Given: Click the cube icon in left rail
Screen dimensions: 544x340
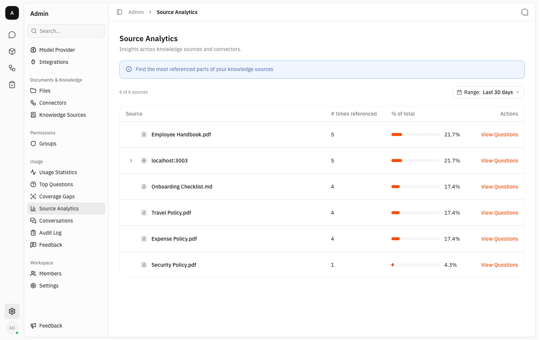Looking at the screenshot, I should (12, 51).
